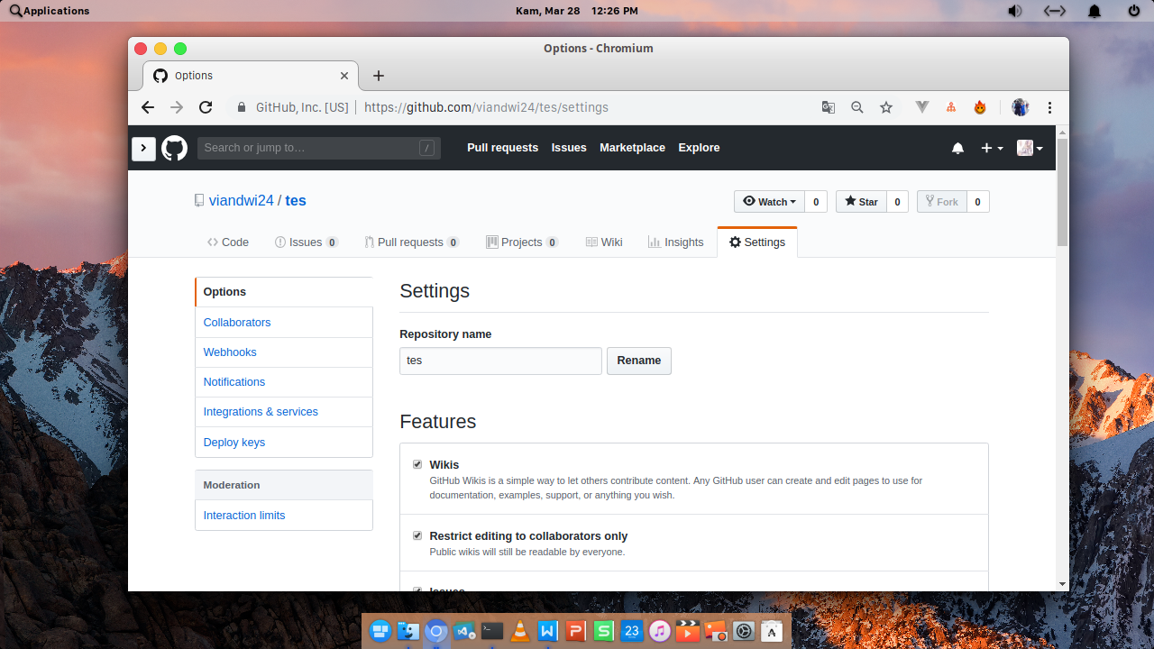Click the stargazers count next to Star

(x=897, y=202)
